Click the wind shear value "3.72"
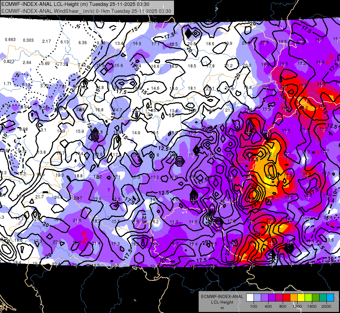This screenshot has width=340, height=313. pos(44,86)
